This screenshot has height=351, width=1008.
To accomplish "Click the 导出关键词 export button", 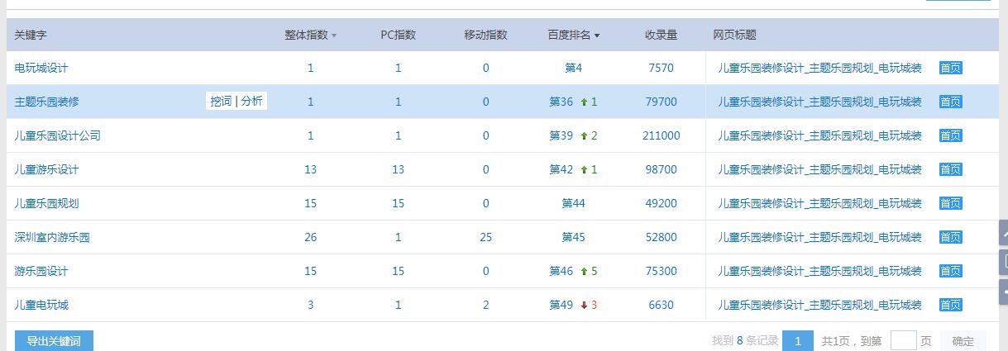I will pyautogui.click(x=54, y=340).
